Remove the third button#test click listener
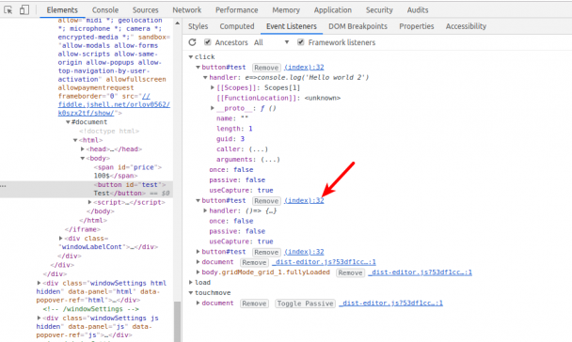Screen dimensions: 572x342 click(x=266, y=252)
